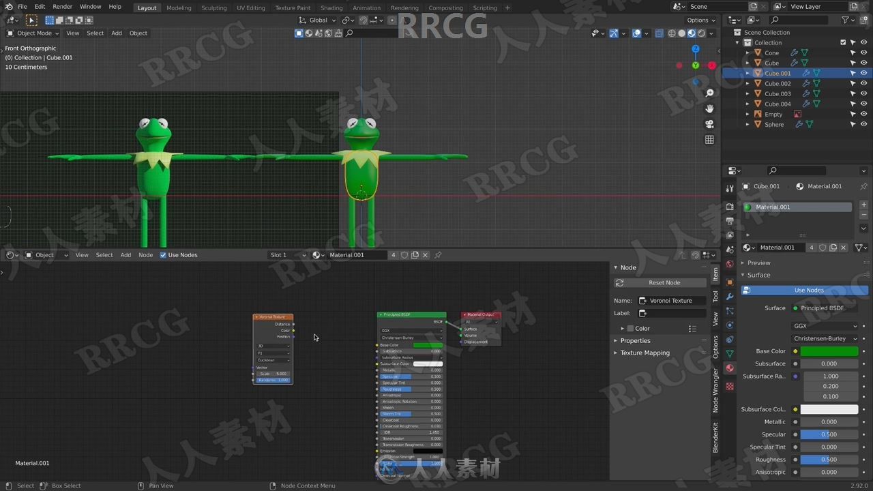Switch to orthographic/perspective grid gizmo
Viewport: 873px width, 491px height.
coord(709,140)
